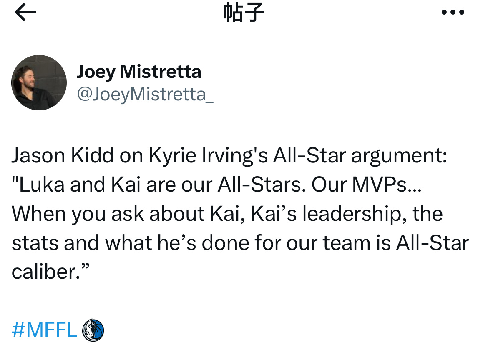Click the line starting 'When you ask about'
Viewport: 488px width, 362px height.
[x=227, y=214]
